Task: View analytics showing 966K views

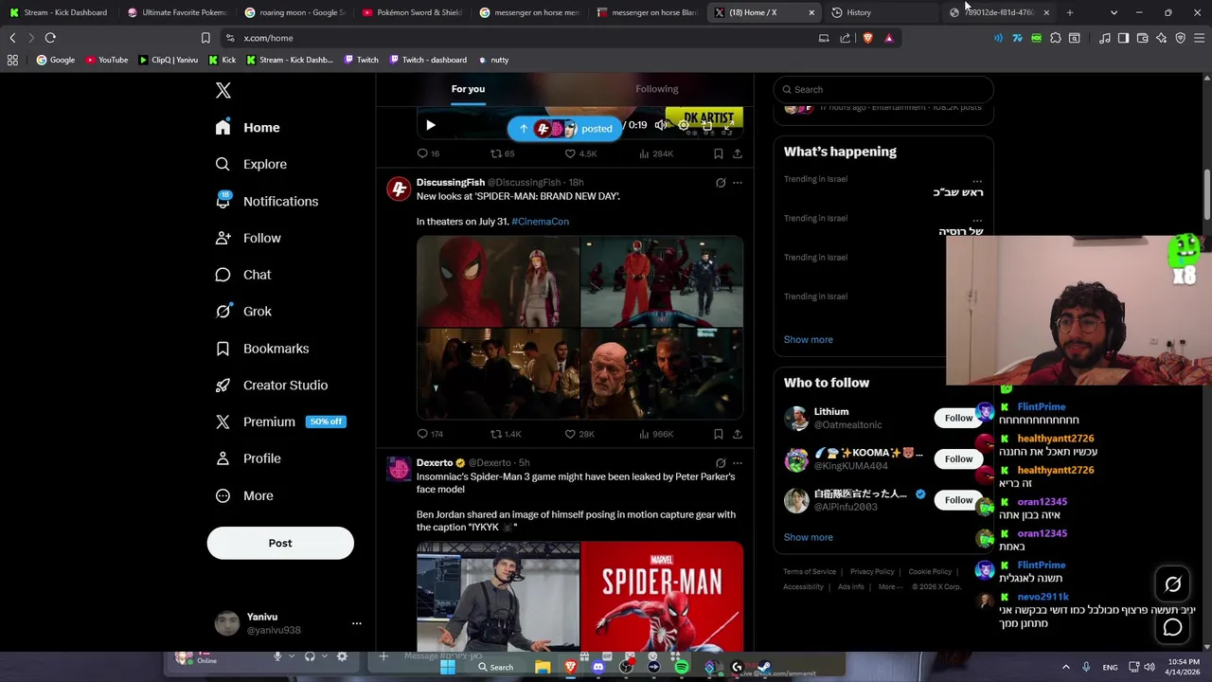Action: (655, 434)
